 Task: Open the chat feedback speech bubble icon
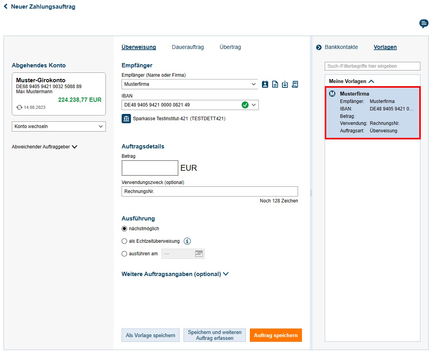click(x=424, y=23)
